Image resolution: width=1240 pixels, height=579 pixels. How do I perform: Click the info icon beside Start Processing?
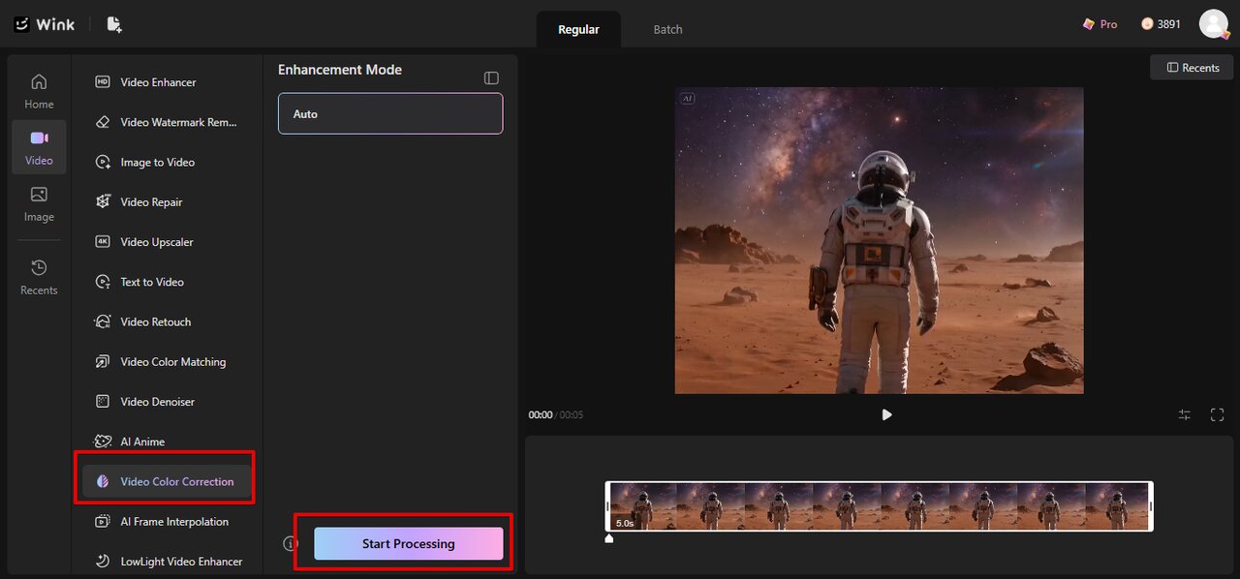291,543
